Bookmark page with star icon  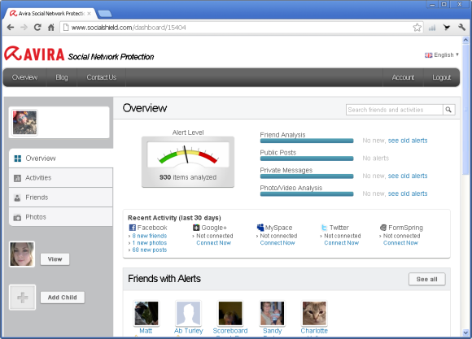(x=417, y=28)
